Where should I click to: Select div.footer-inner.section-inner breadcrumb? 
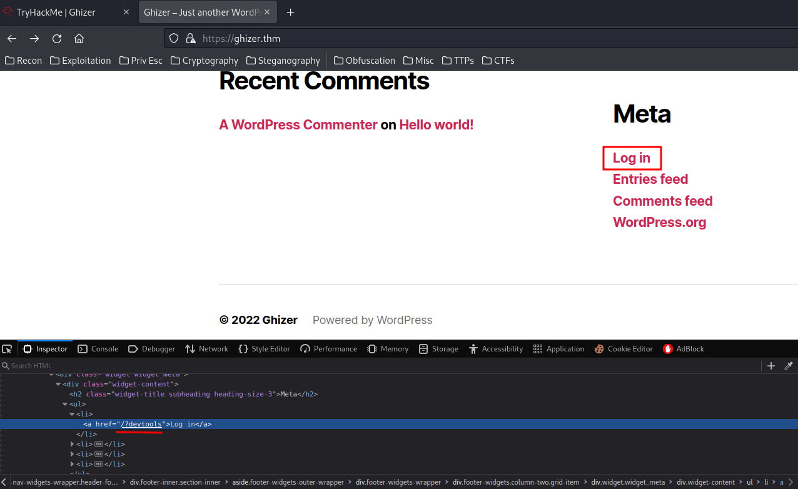tap(175, 482)
